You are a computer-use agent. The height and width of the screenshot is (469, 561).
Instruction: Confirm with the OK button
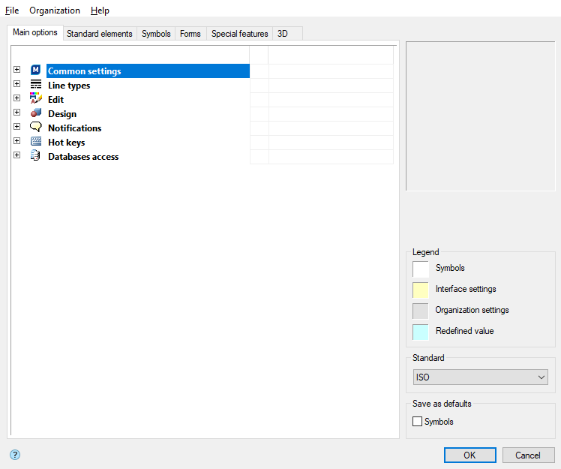pyautogui.click(x=469, y=455)
